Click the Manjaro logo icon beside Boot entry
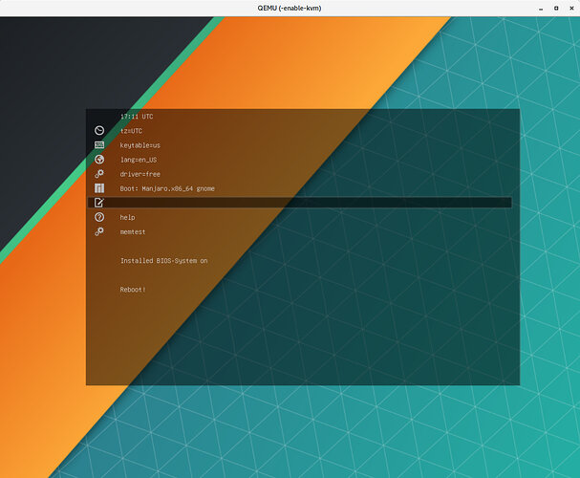The width and height of the screenshot is (580, 478). click(x=99, y=188)
